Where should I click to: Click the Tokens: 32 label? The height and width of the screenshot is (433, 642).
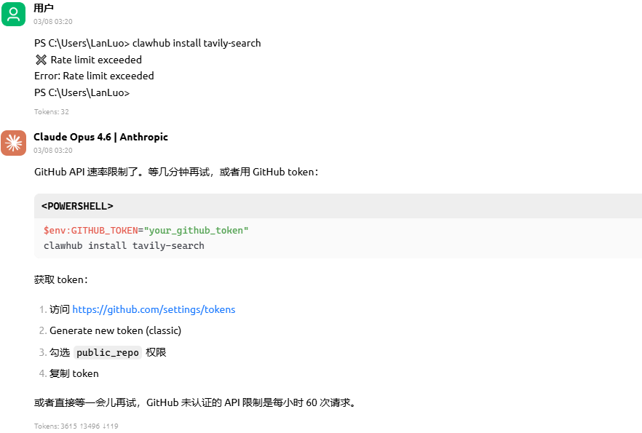51,112
